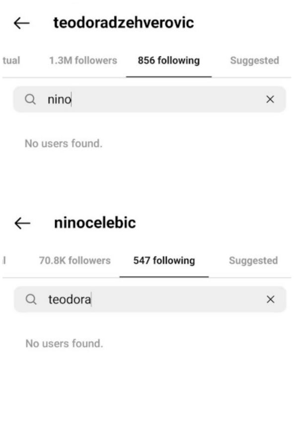Click the 'No users found' message on top profile
This screenshot has height=424, width=294.
63,143
